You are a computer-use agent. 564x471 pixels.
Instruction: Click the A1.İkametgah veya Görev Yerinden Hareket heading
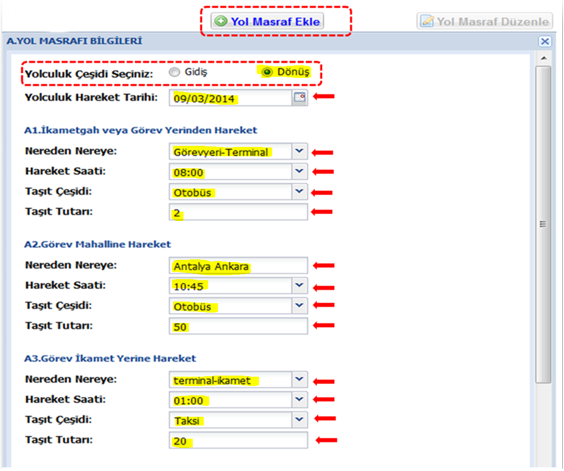coord(141,130)
